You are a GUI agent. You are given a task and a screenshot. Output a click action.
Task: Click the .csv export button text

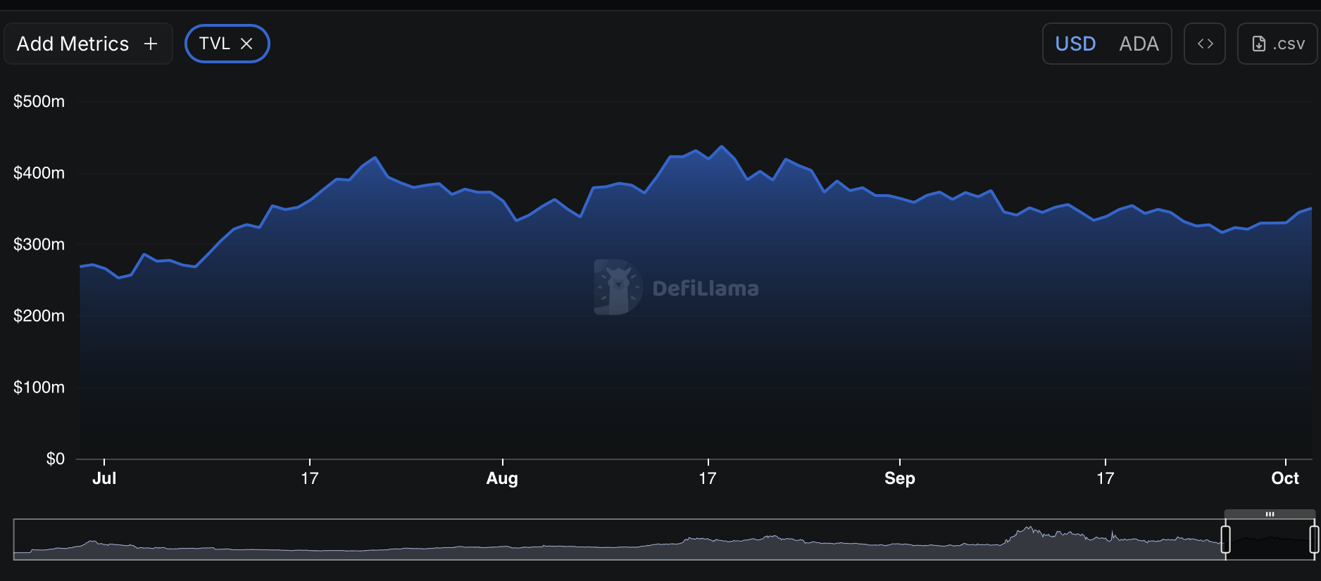click(1289, 44)
